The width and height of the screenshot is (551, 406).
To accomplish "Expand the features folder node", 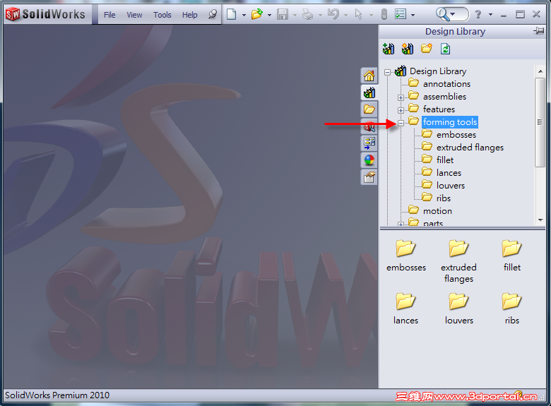I will pos(401,110).
